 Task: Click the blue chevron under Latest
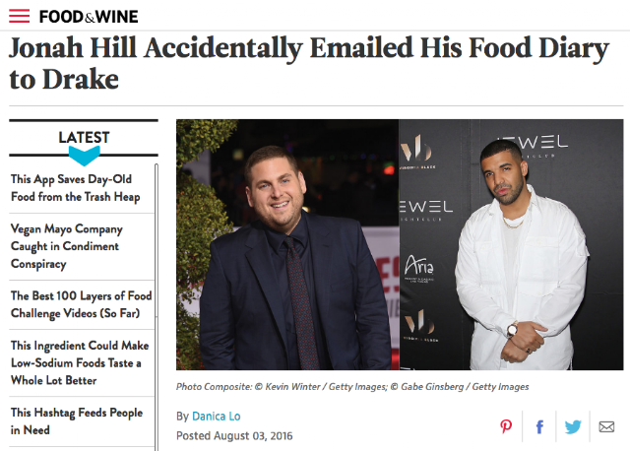[x=84, y=156]
